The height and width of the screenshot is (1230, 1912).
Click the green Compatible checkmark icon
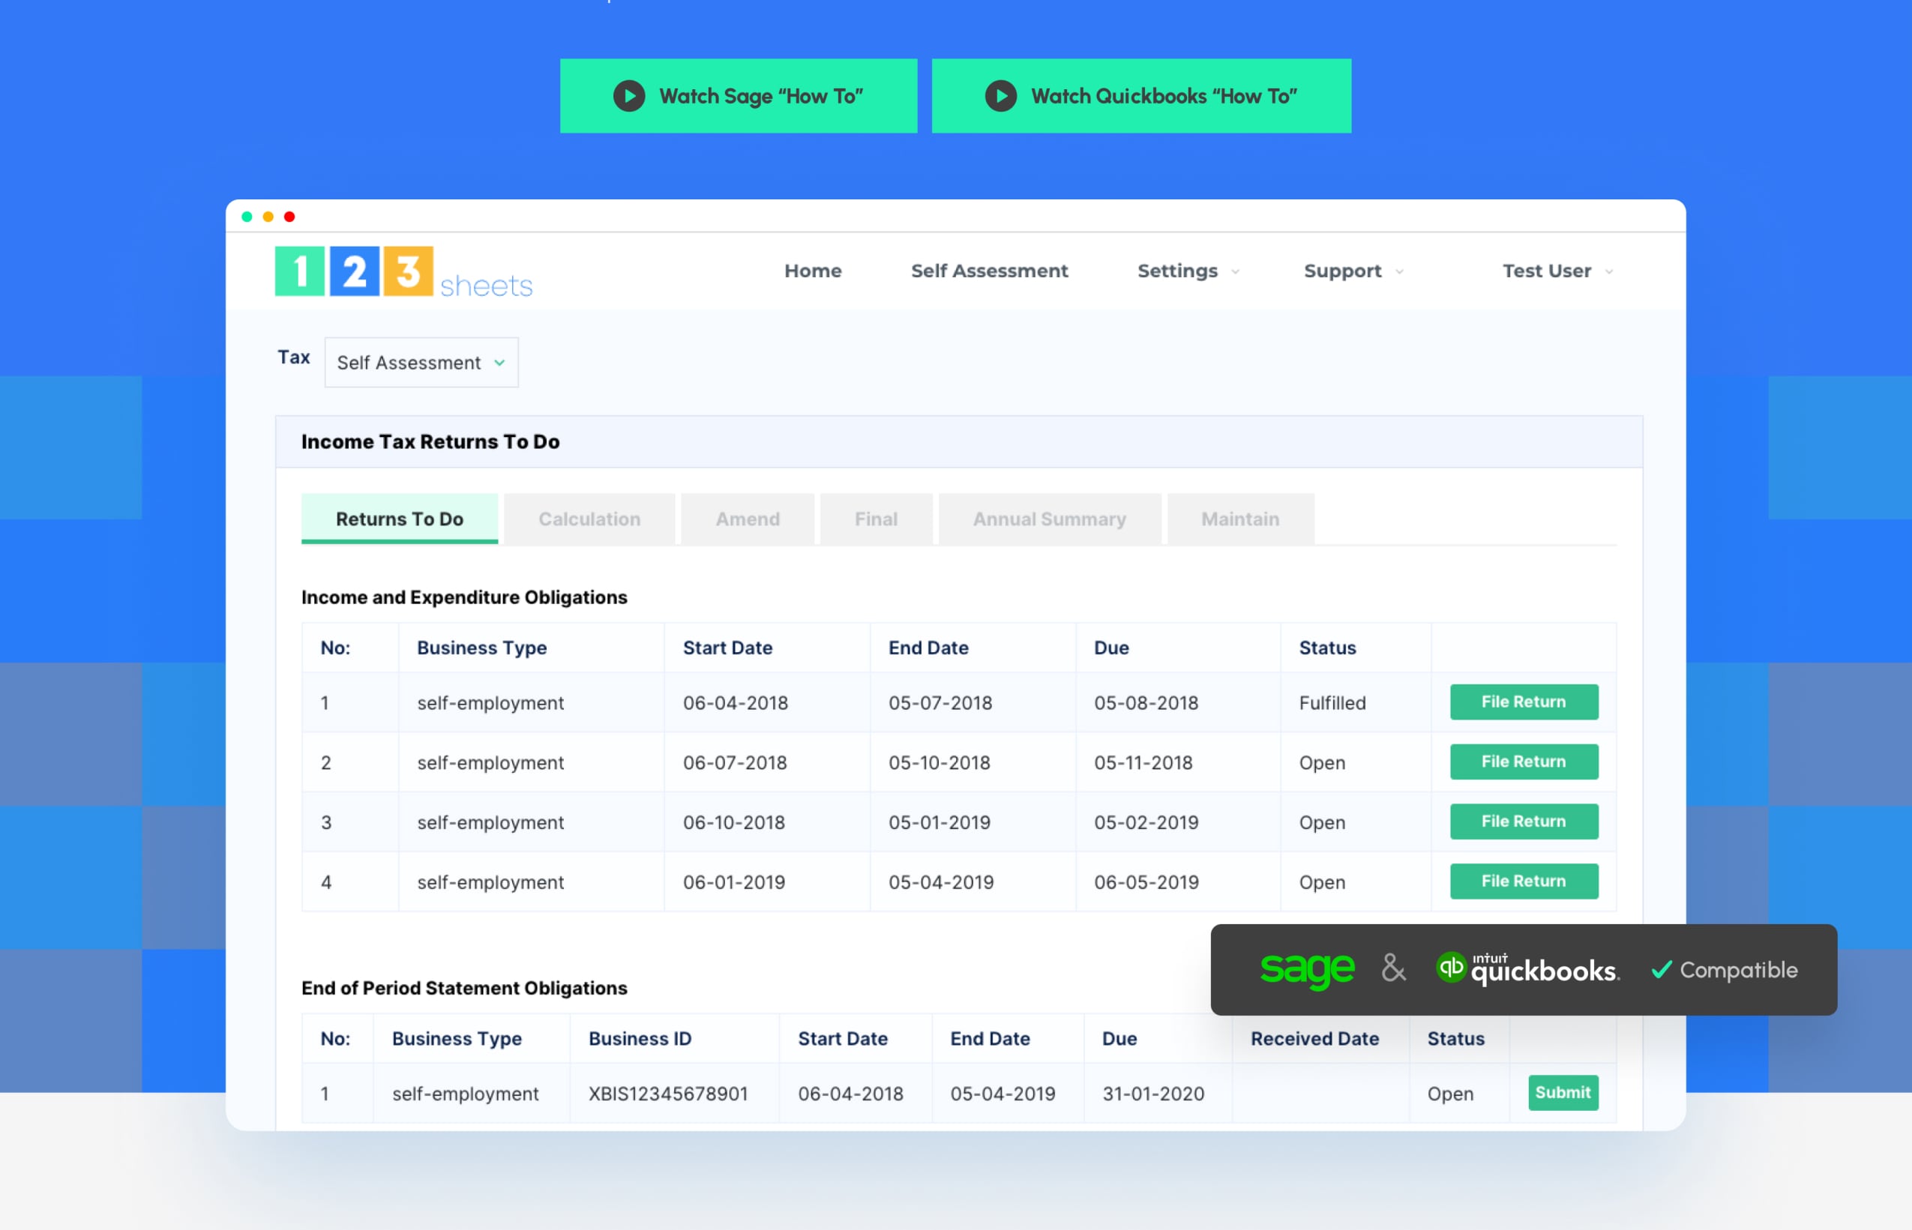click(x=1661, y=970)
